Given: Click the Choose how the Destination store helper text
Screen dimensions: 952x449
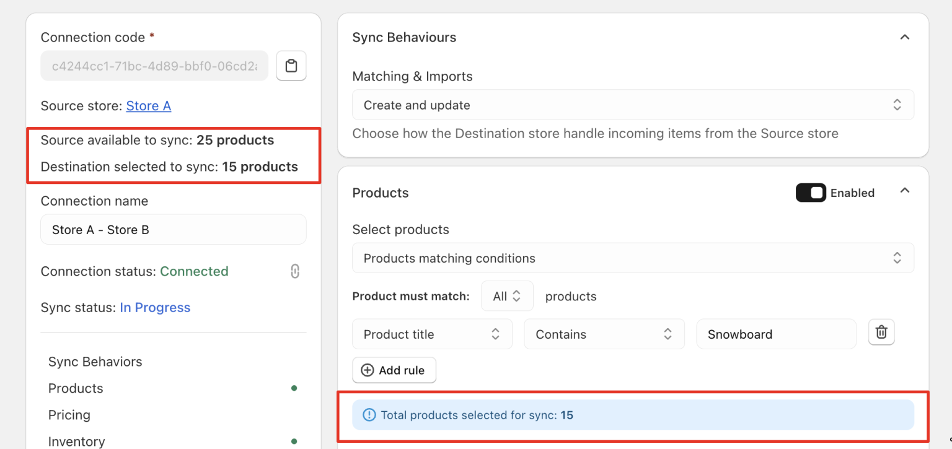Looking at the screenshot, I should click(x=595, y=133).
